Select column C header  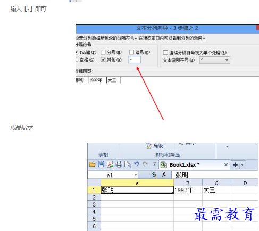click(x=216, y=183)
